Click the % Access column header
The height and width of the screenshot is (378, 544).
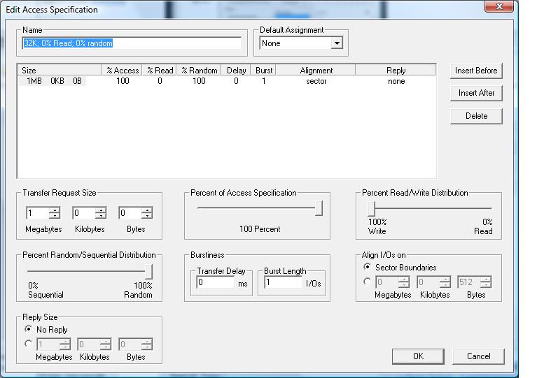coord(122,71)
